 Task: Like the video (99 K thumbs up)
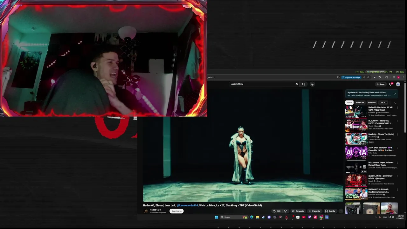277,211
